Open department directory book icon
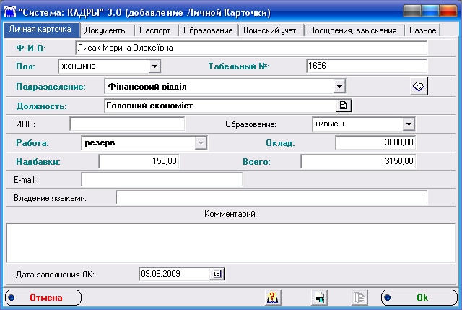462x310 pixels. tap(419, 87)
